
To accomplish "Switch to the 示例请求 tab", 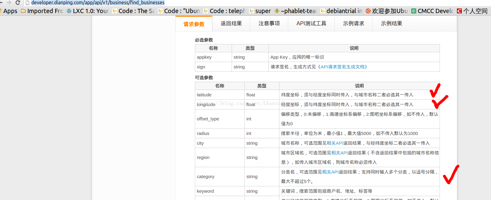I will coord(353,23).
